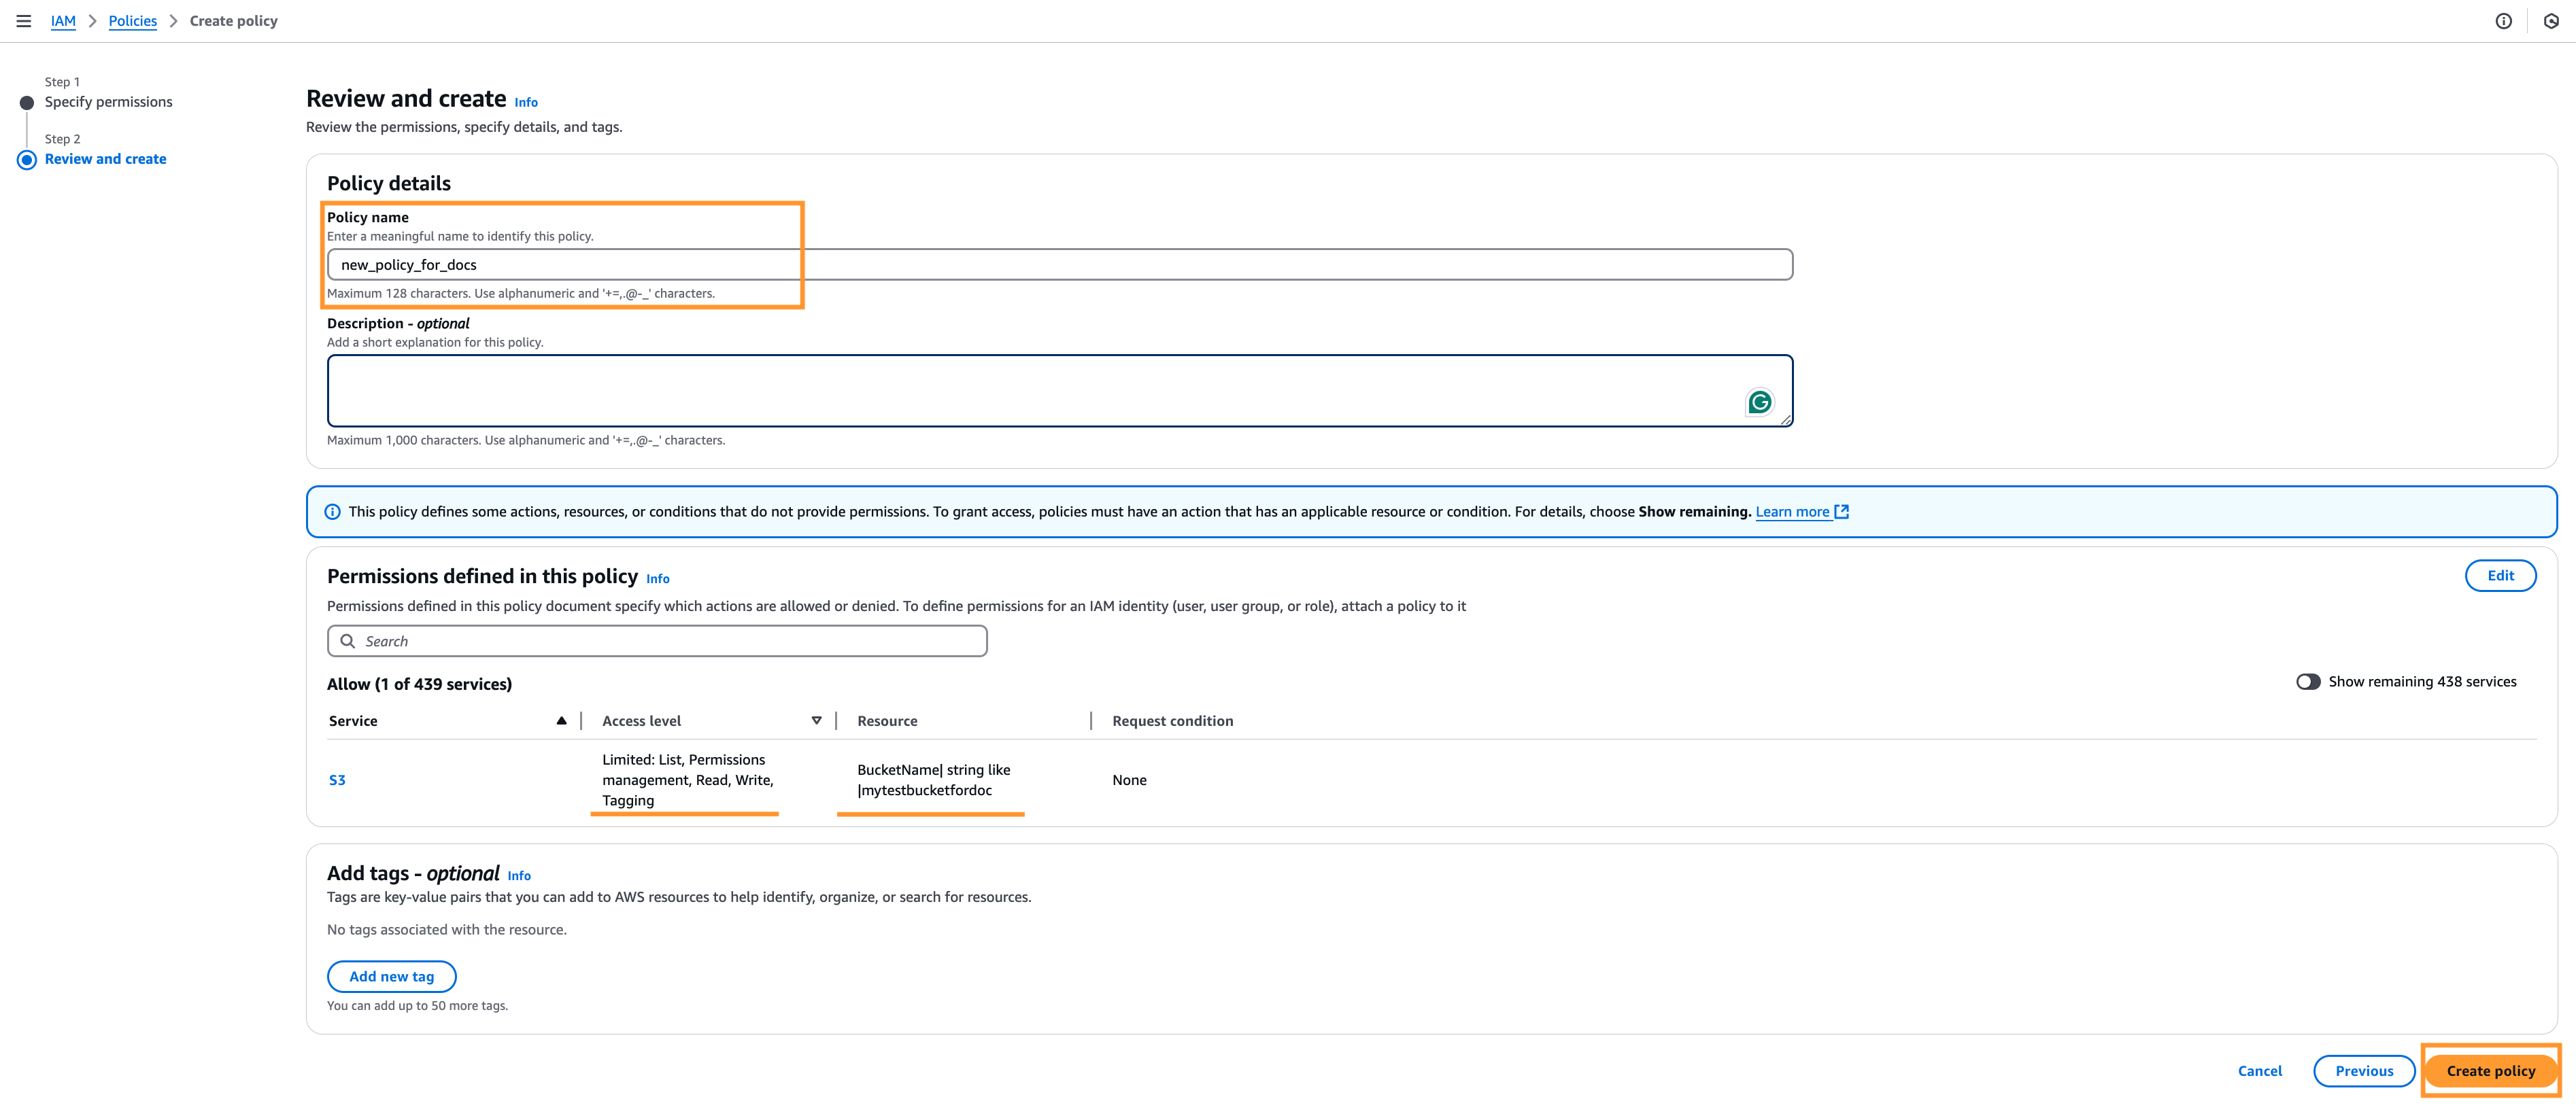The height and width of the screenshot is (1116, 2576).
Task: Click the search magnifier icon in permissions search
Action: tap(348, 642)
